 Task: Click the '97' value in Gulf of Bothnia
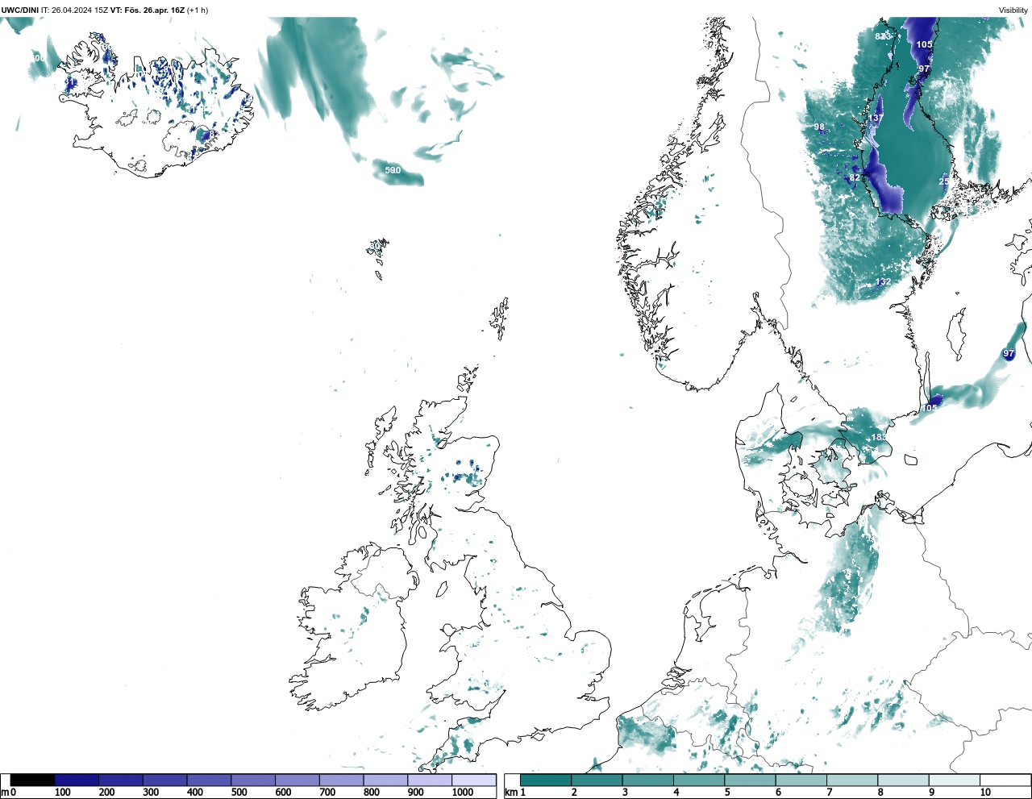924,70
